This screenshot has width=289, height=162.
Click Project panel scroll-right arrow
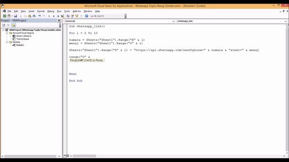[x=59, y=156]
